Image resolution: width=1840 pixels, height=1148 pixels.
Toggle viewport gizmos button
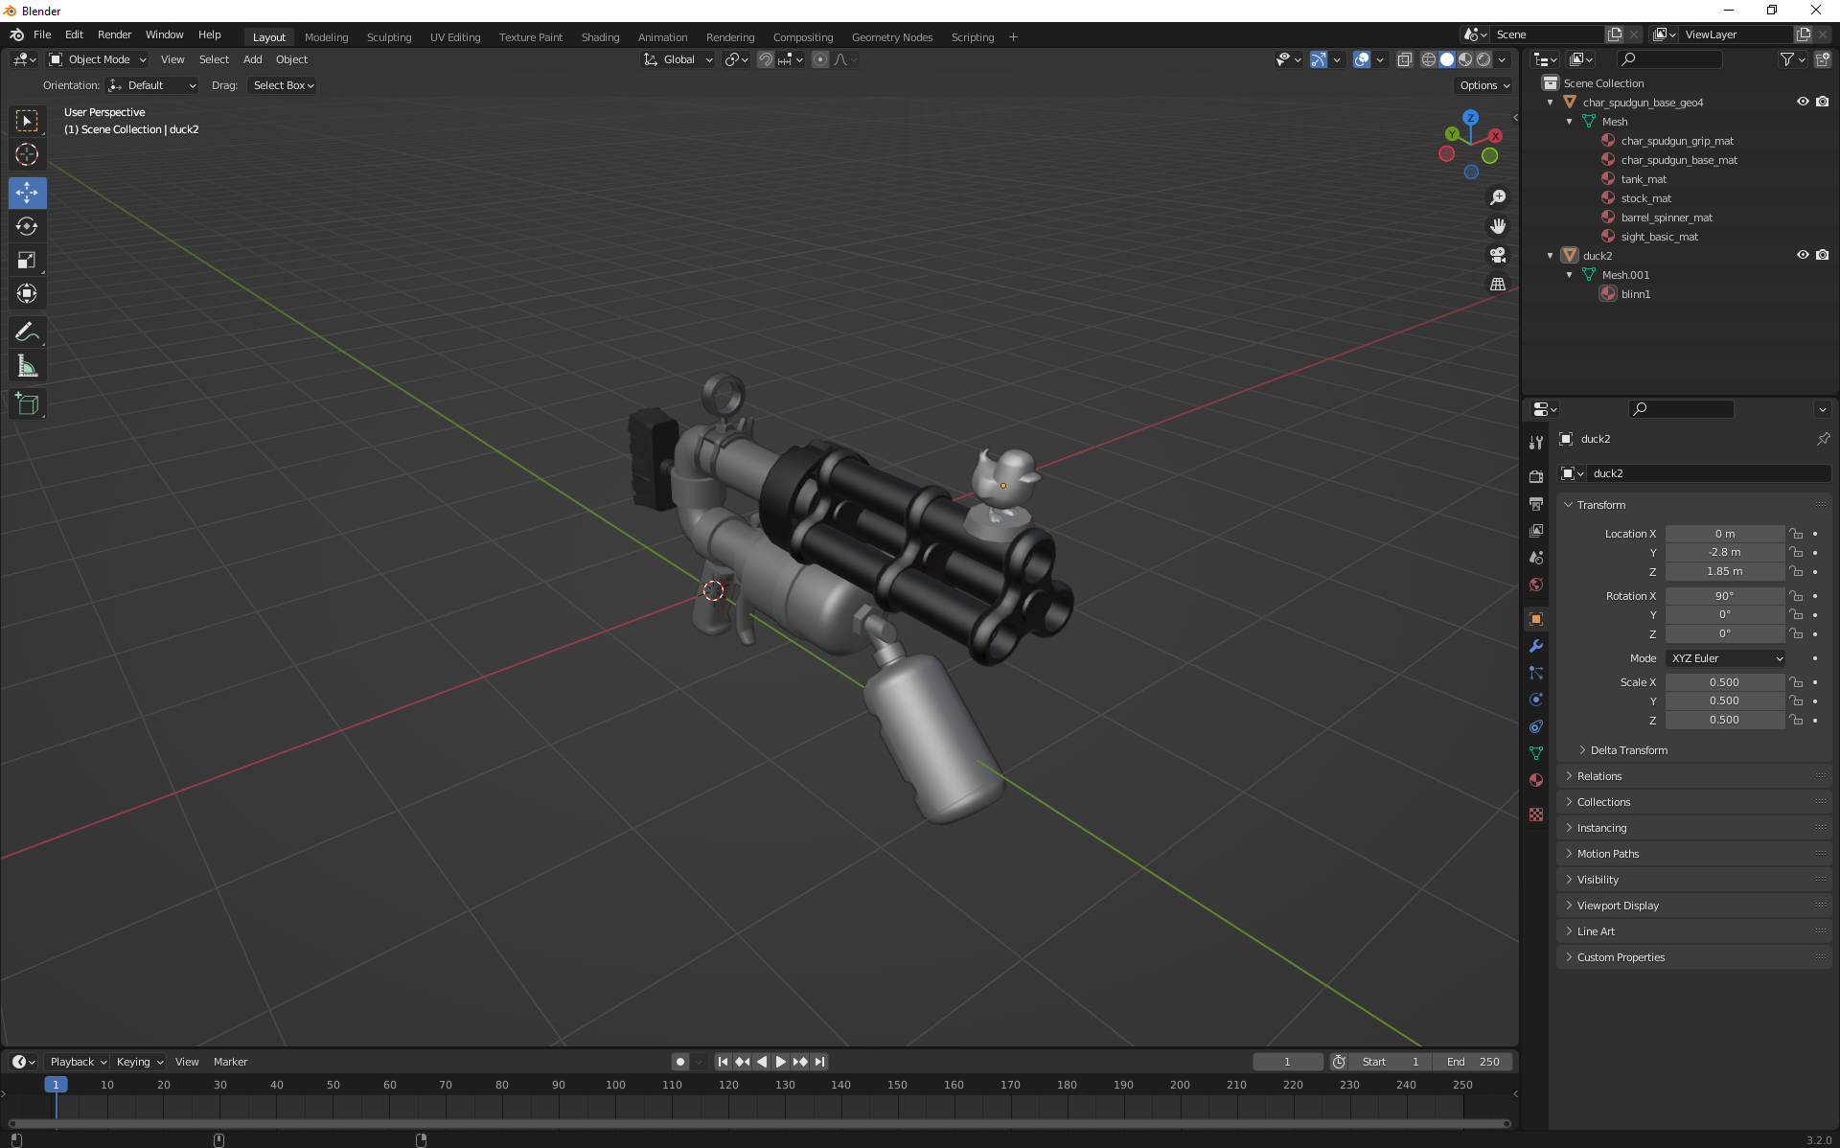1319,59
